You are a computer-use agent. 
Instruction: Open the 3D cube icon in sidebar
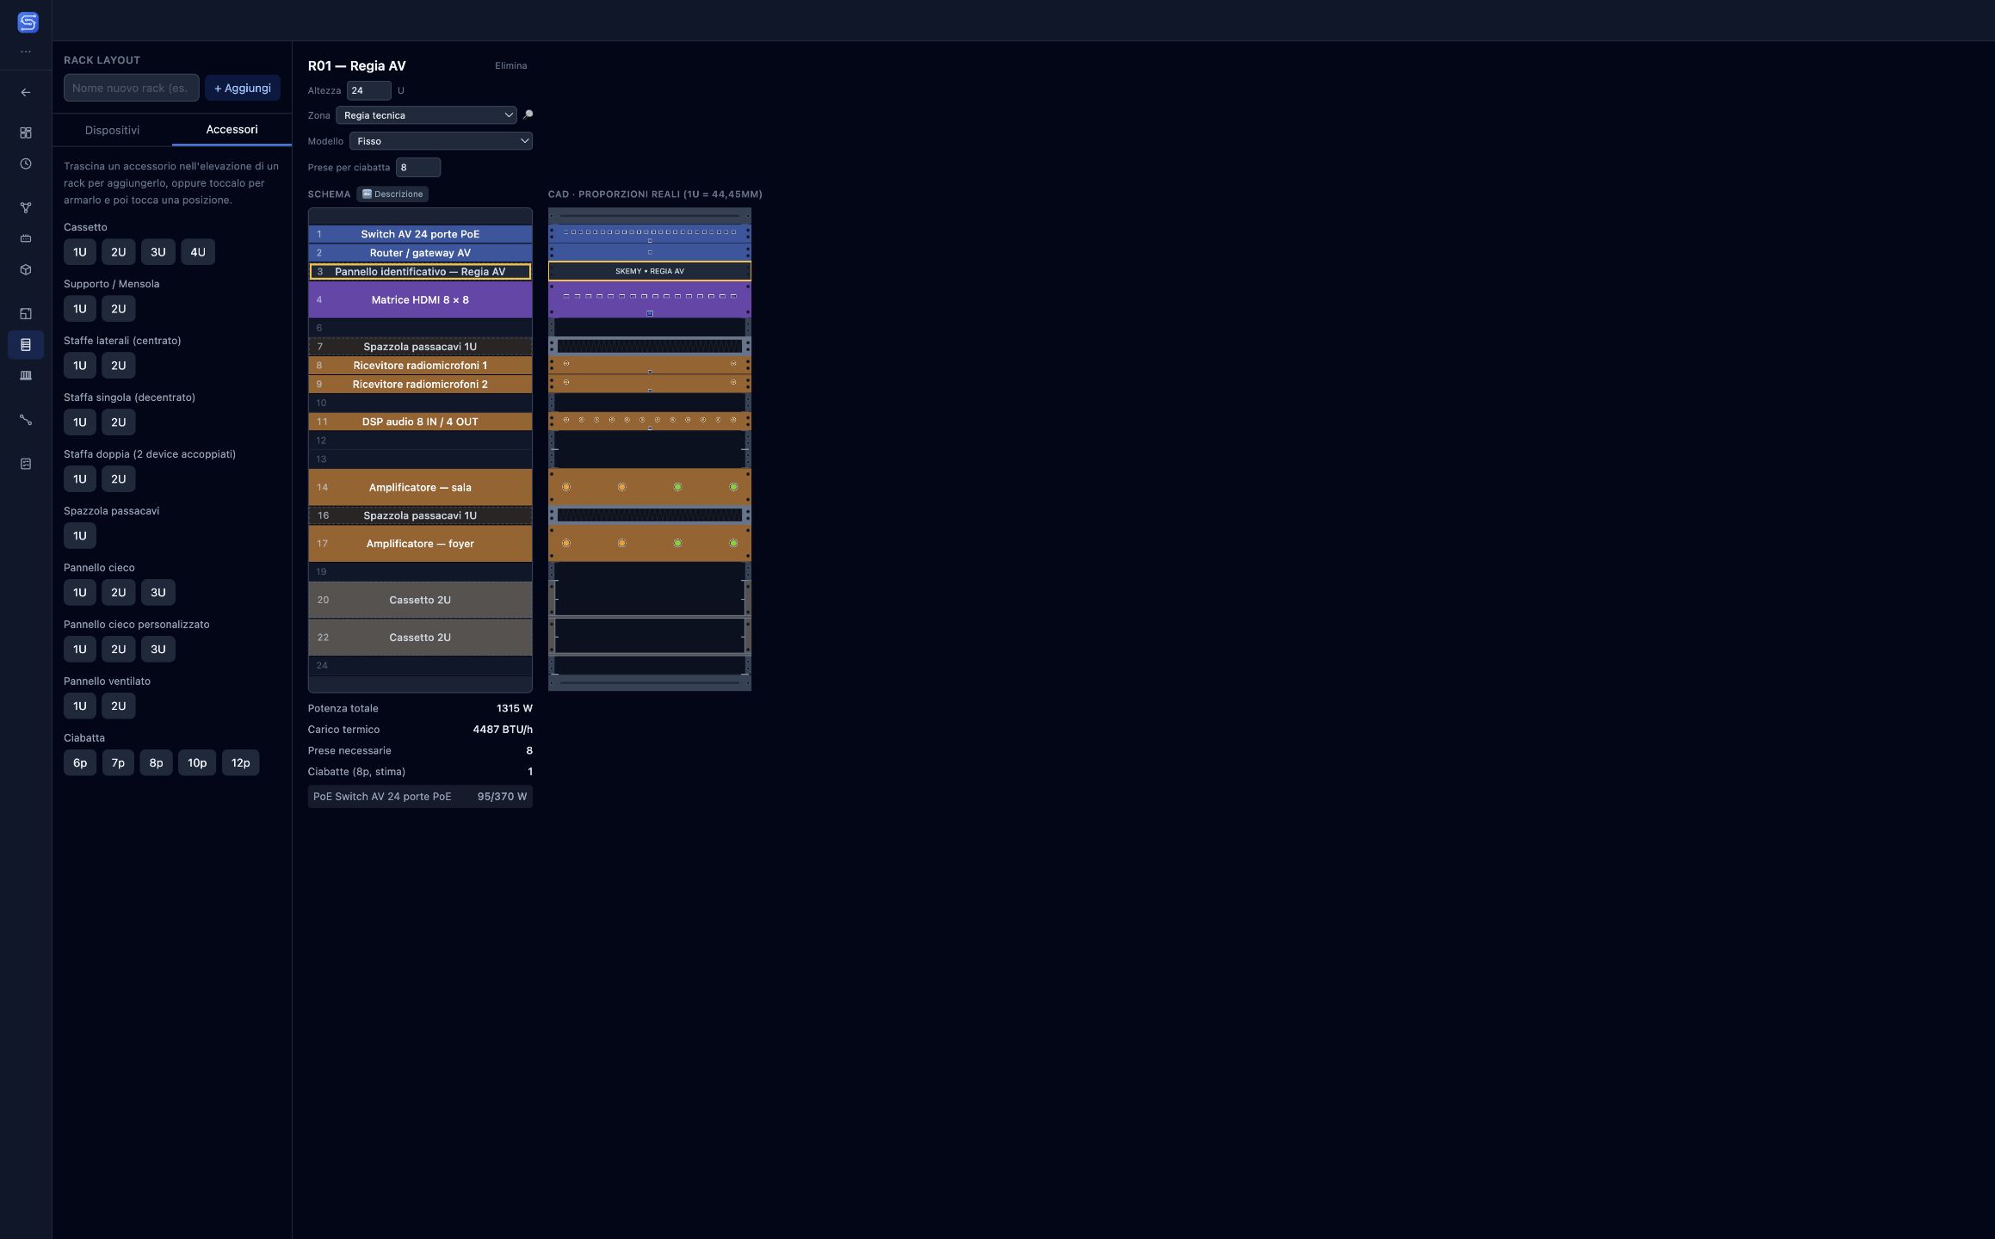pyautogui.click(x=26, y=269)
